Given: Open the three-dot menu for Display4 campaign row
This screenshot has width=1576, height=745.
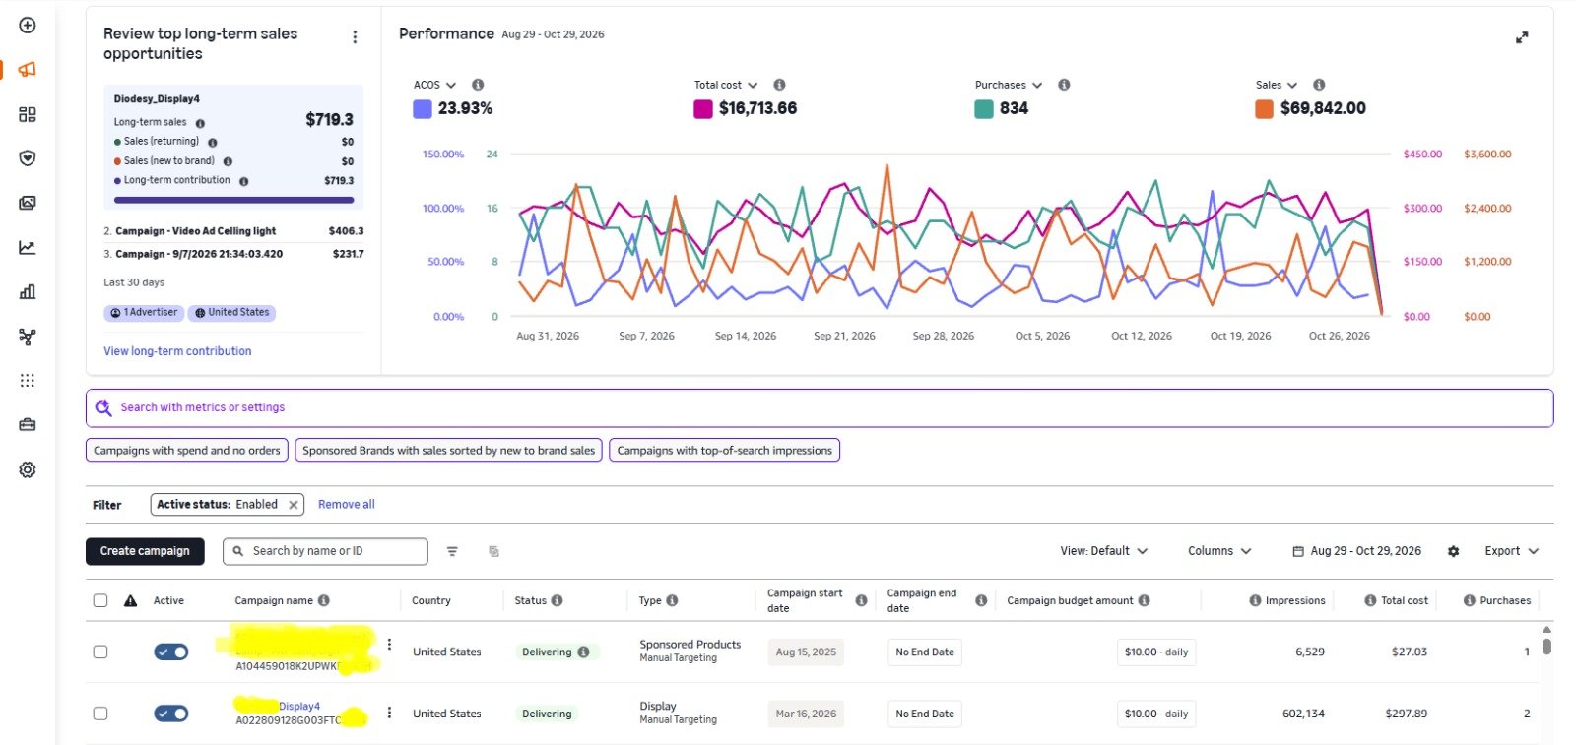Looking at the screenshot, I should pyautogui.click(x=389, y=713).
